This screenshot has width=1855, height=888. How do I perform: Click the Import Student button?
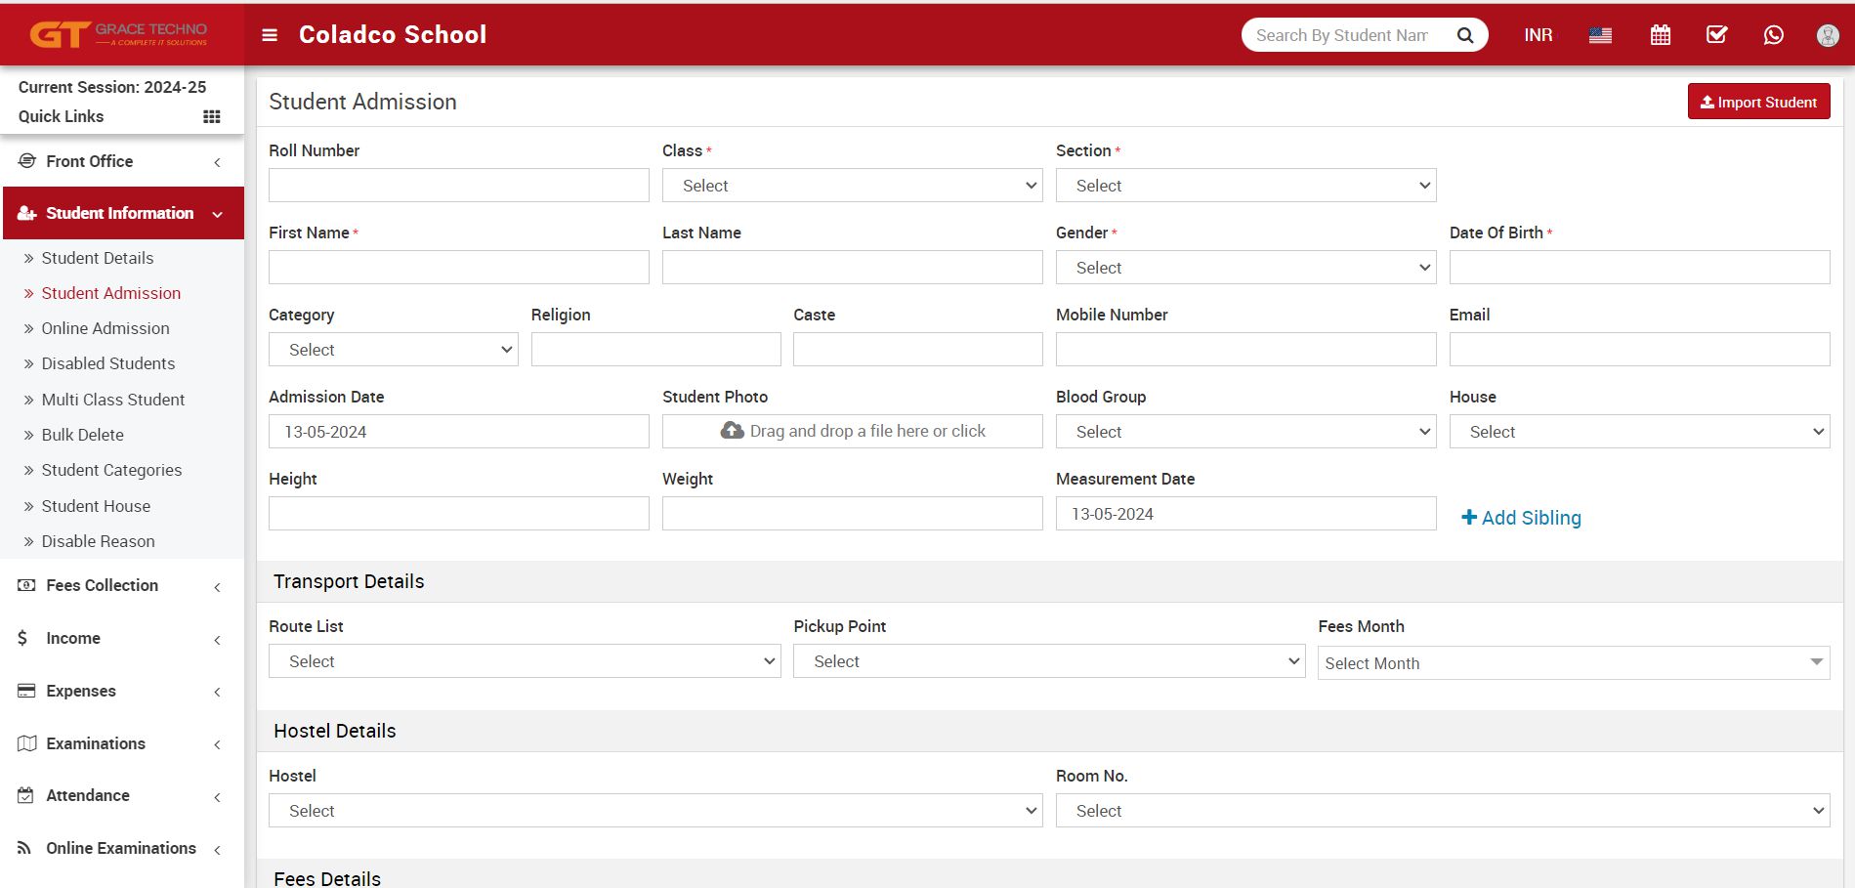pyautogui.click(x=1758, y=102)
